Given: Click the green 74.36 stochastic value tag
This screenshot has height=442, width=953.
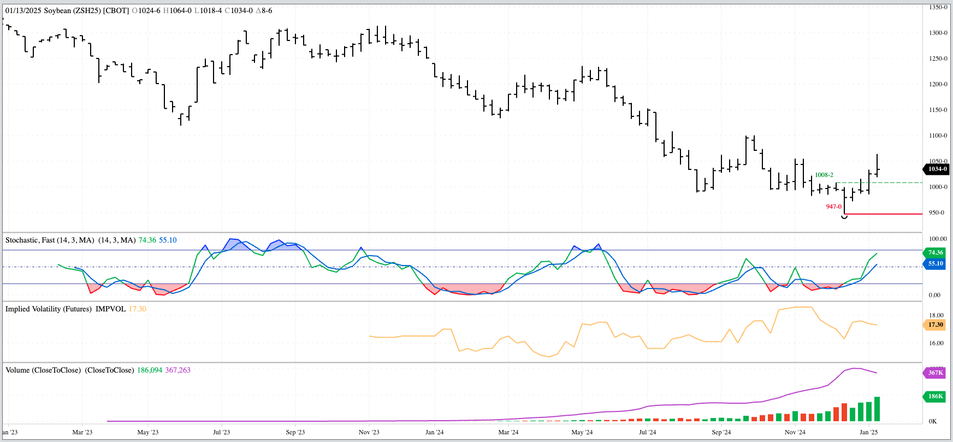Looking at the screenshot, I should coord(935,252).
